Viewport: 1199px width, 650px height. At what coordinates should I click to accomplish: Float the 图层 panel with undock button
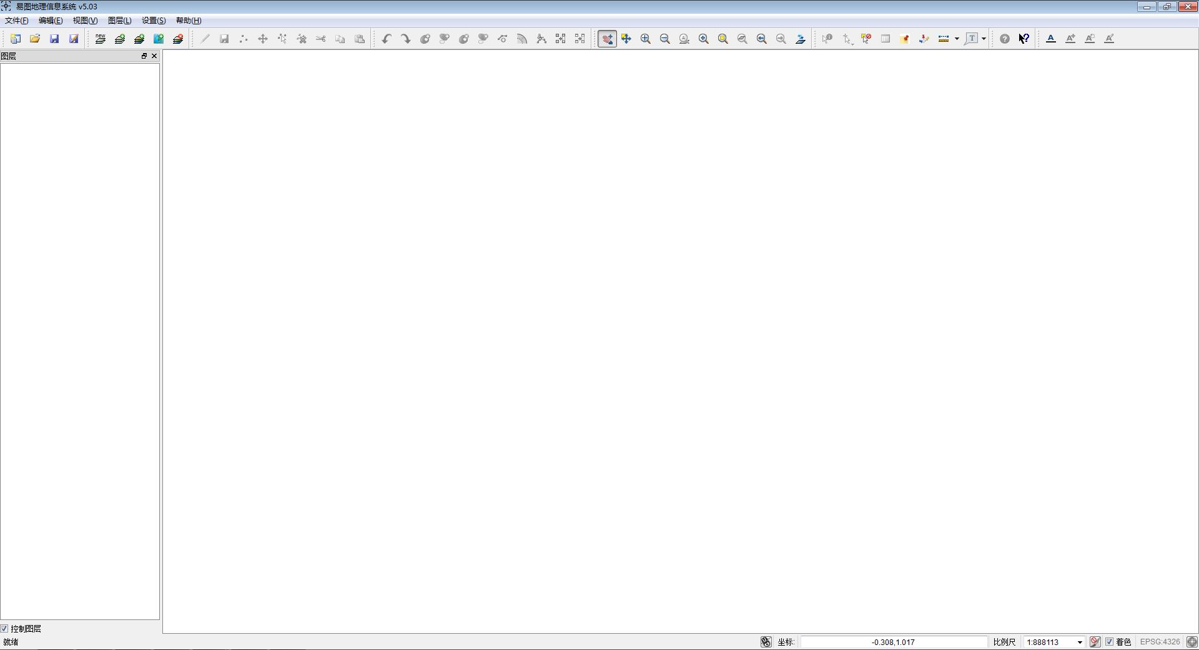tap(144, 56)
